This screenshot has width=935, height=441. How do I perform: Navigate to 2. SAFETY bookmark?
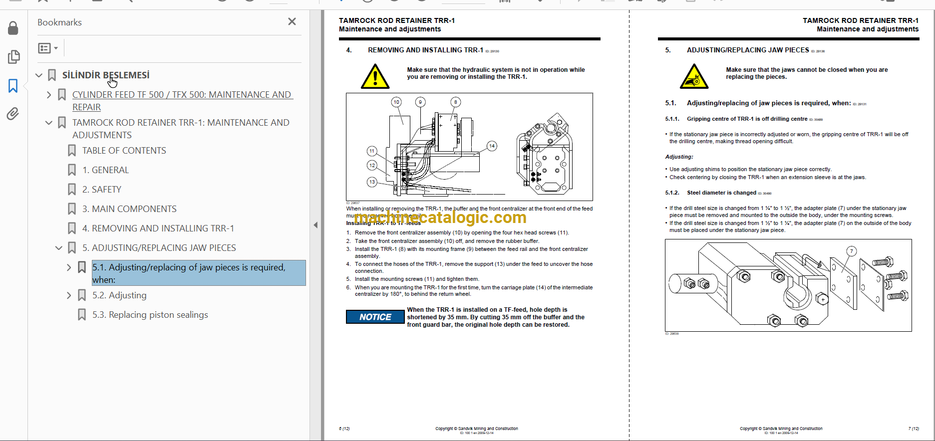click(x=102, y=190)
